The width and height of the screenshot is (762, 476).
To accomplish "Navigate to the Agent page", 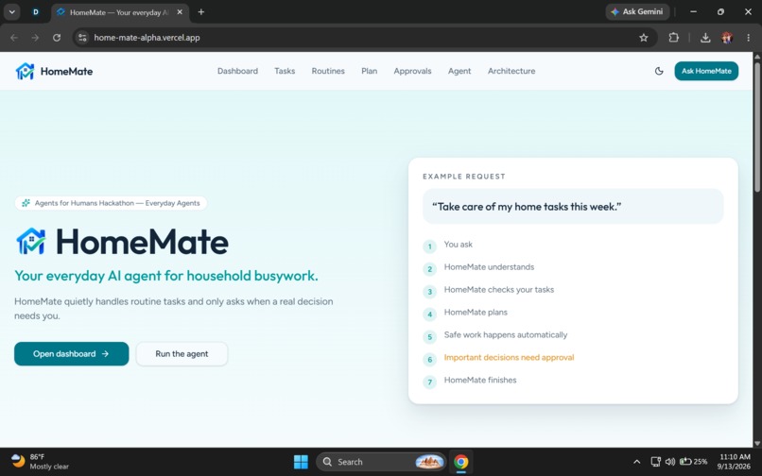I will [459, 71].
